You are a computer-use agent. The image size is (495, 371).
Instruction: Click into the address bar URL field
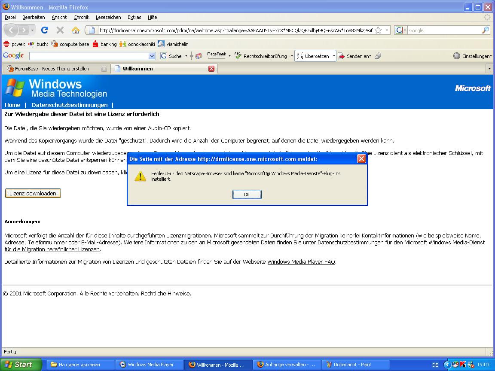click(235, 30)
